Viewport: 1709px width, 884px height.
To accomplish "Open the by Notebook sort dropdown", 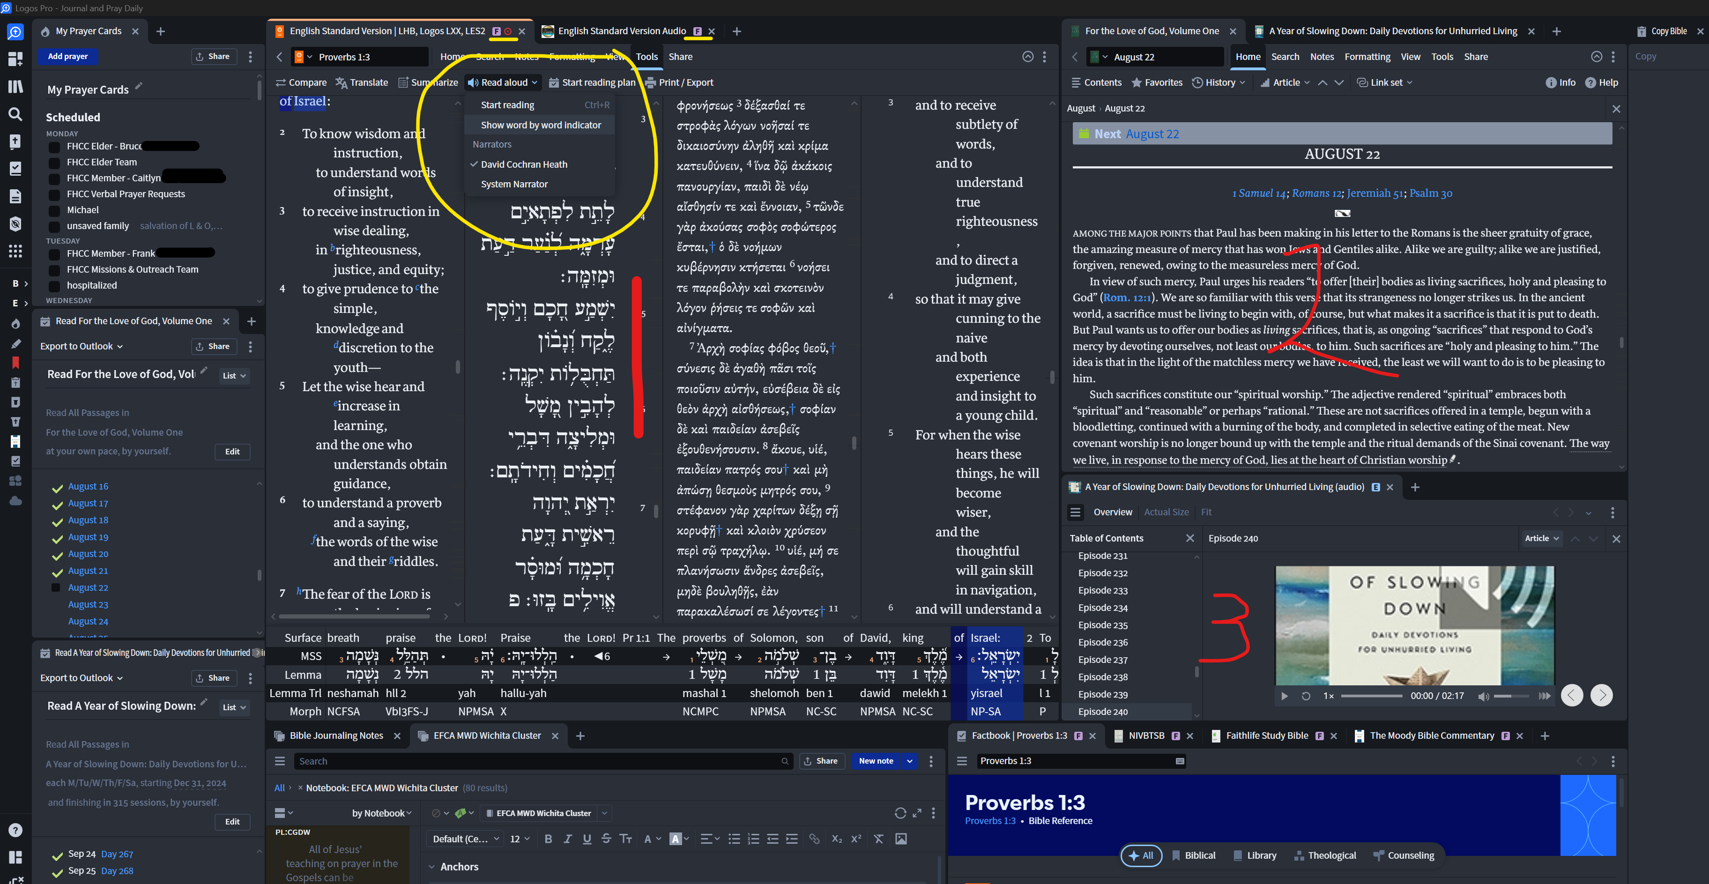I will tap(381, 813).
